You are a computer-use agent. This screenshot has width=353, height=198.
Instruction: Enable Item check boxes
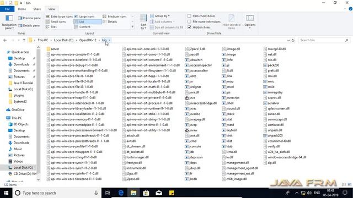[201, 16]
